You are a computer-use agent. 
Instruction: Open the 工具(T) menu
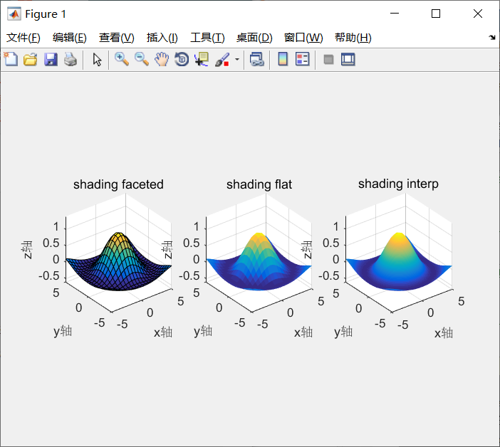207,38
